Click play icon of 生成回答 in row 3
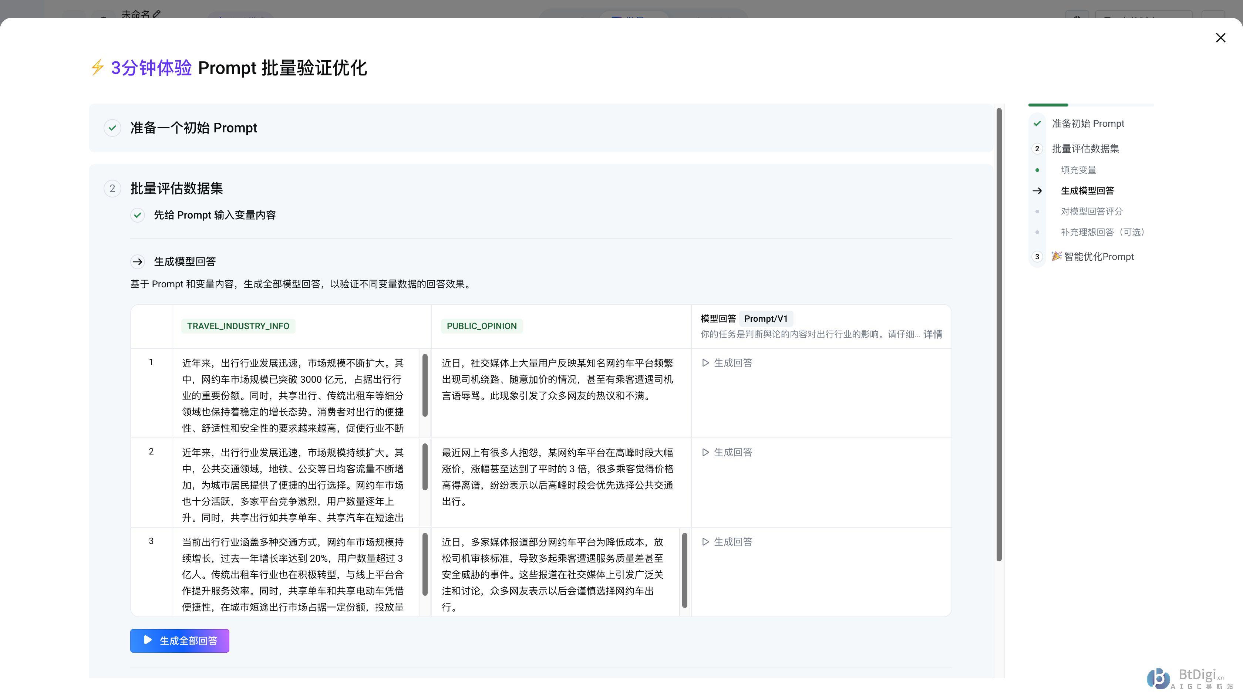The height and width of the screenshot is (693, 1243). (705, 542)
